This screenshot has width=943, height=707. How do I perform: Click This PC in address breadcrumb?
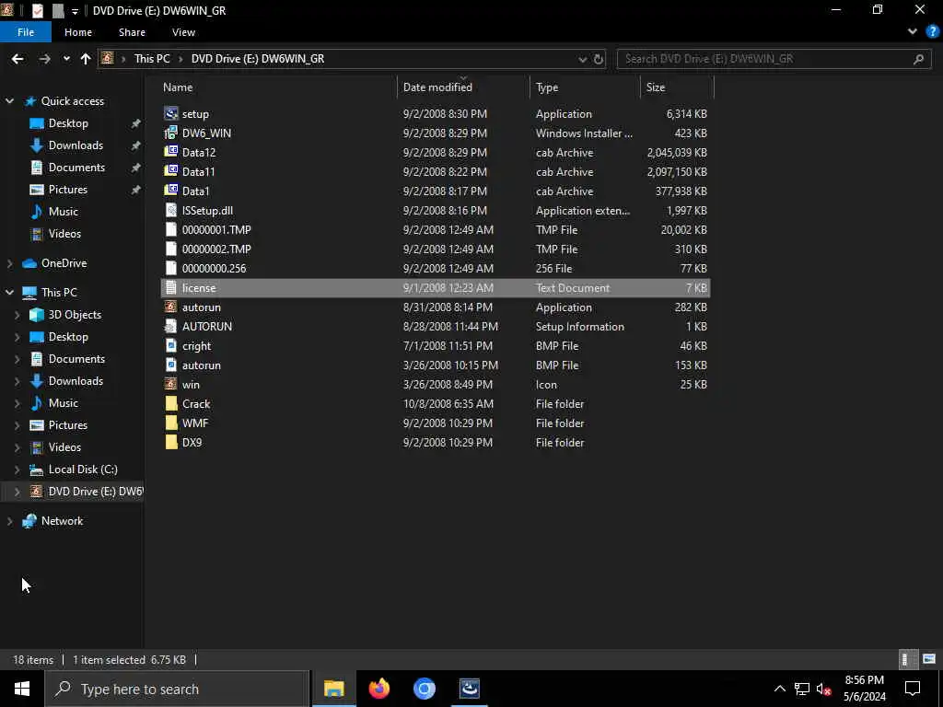coord(152,59)
